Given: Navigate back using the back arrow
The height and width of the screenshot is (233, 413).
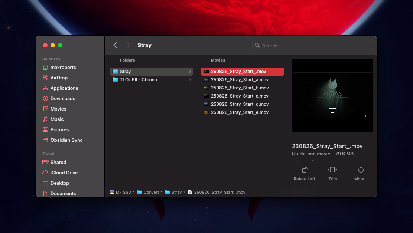Looking at the screenshot, I should [115, 45].
